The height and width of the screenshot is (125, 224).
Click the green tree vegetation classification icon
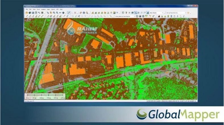pos(168,16)
